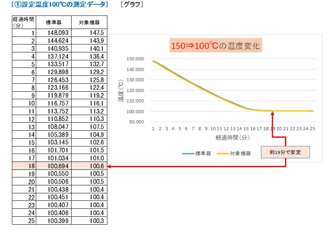Click the 経過時間(分) horizontal axis title
The width and height of the screenshot is (334, 233).
pos(233,138)
